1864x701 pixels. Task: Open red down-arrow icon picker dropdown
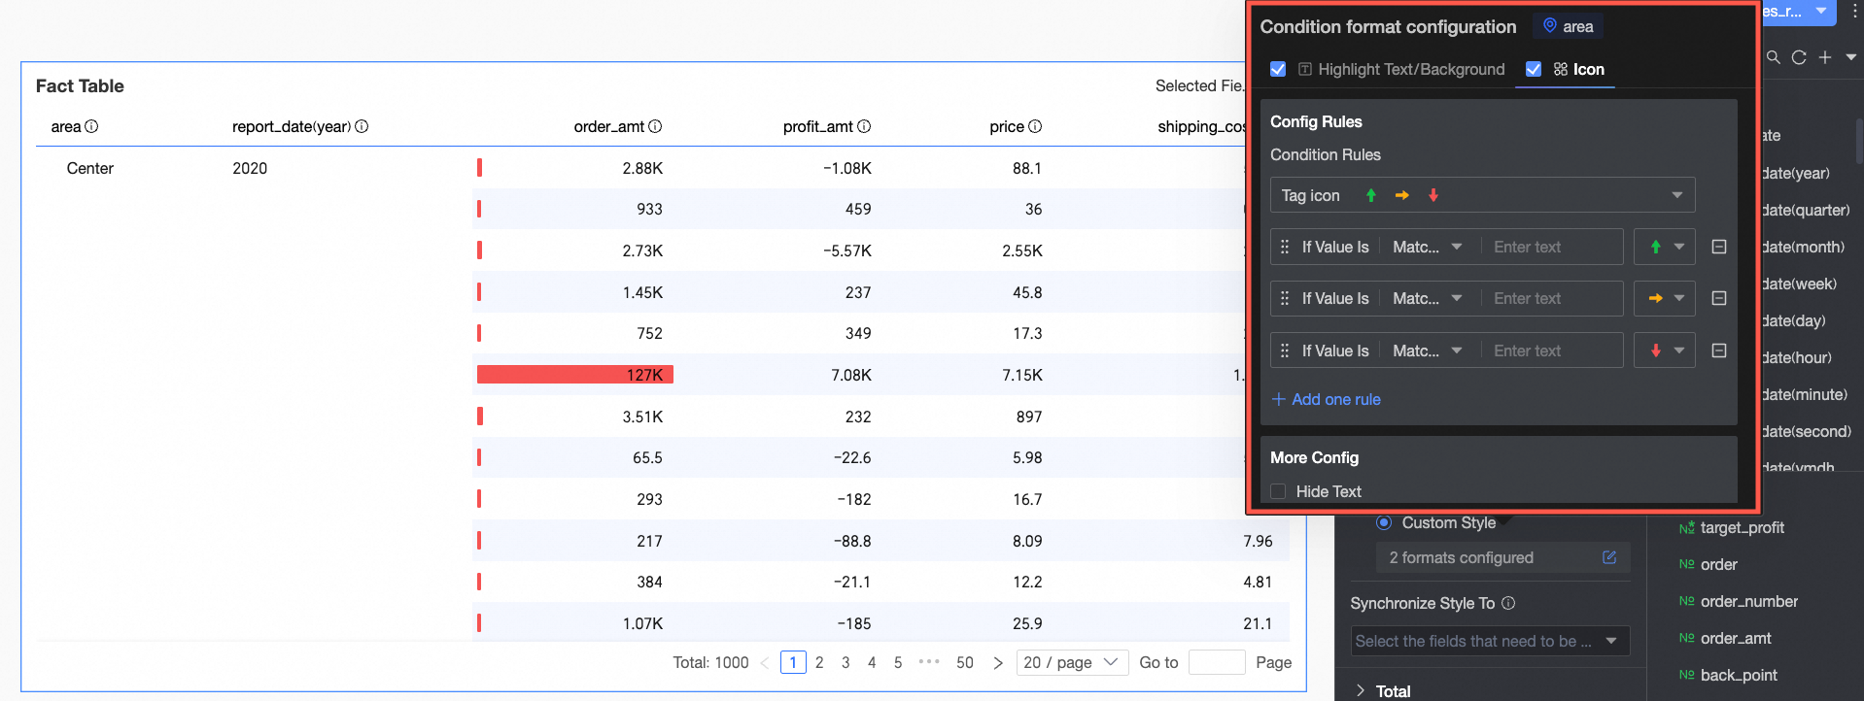click(x=1665, y=350)
